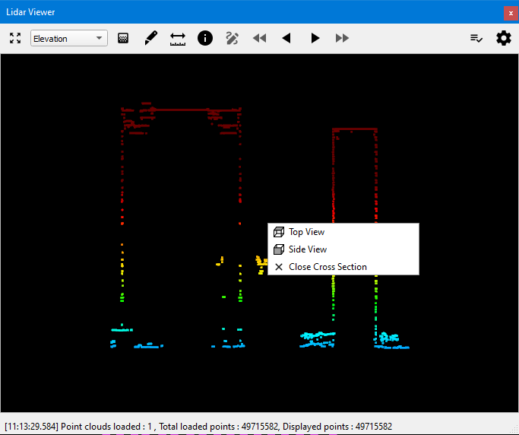Step to the next cross section
519x435 pixels.
click(x=315, y=38)
